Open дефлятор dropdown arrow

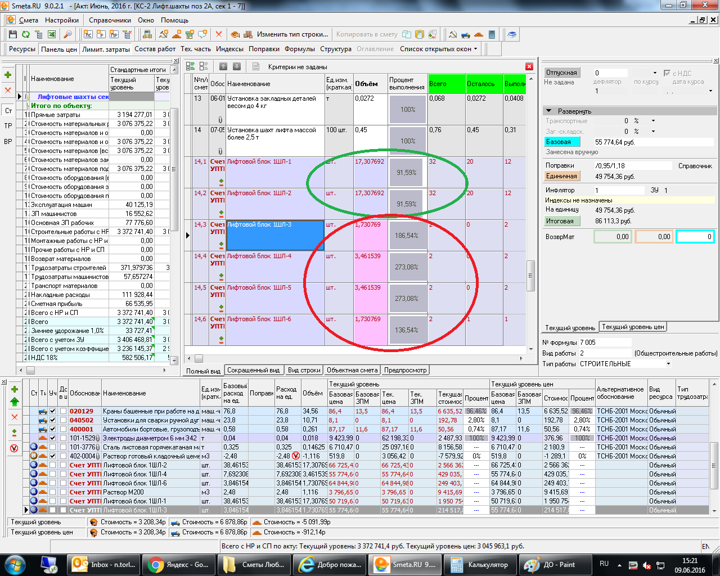click(655, 73)
